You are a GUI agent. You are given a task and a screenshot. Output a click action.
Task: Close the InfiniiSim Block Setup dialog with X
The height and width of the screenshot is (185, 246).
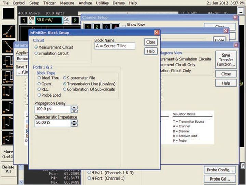point(157,33)
